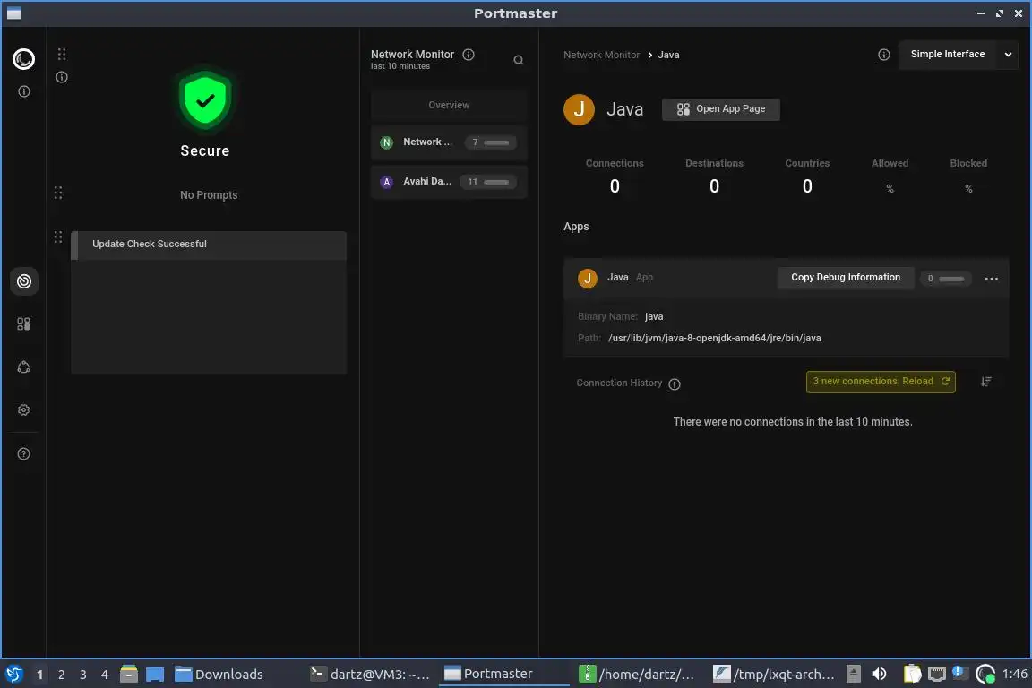This screenshot has width=1032, height=688.
Task: Click the Java app connection count bar
Action: 945,279
